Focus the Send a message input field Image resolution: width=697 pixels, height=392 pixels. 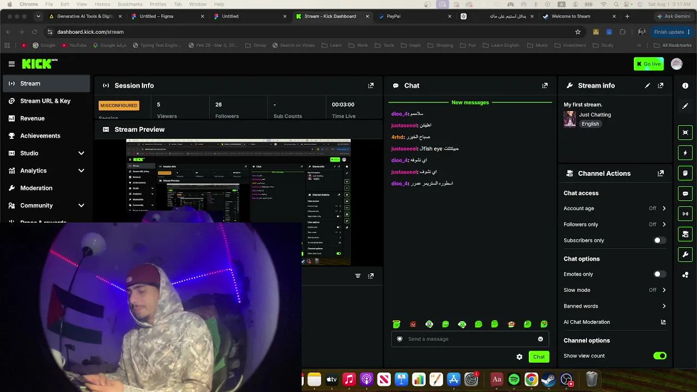click(470, 339)
